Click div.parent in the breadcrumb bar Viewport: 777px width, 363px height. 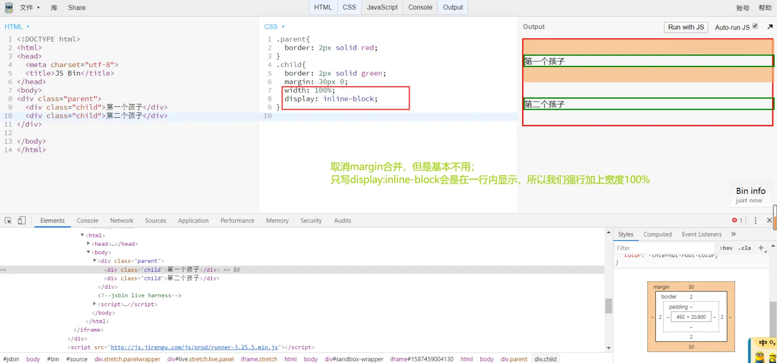[x=514, y=359]
